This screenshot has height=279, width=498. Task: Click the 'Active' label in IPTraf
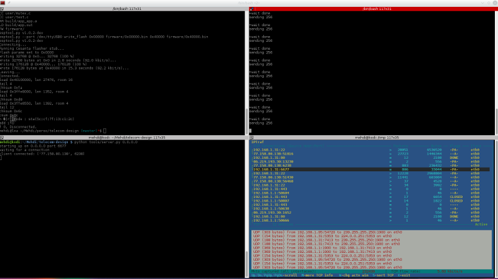(481, 224)
